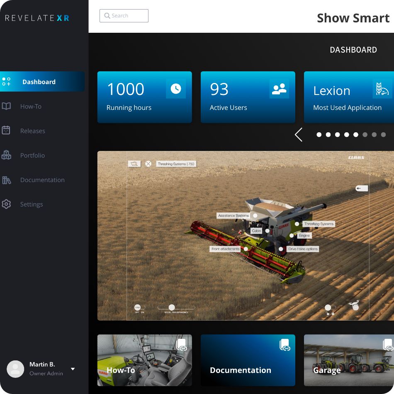This screenshot has height=394, width=394.
Task: Click the link icon on the Documentation card
Action: (x=285, y=345)
